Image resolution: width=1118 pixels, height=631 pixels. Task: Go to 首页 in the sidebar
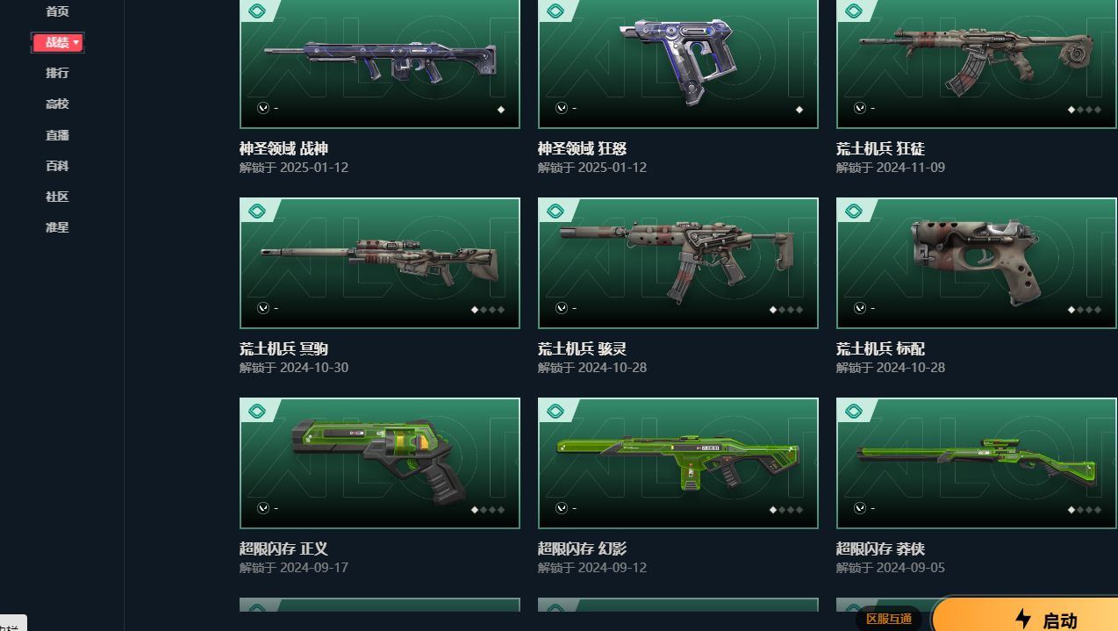[x=57, y=11]
